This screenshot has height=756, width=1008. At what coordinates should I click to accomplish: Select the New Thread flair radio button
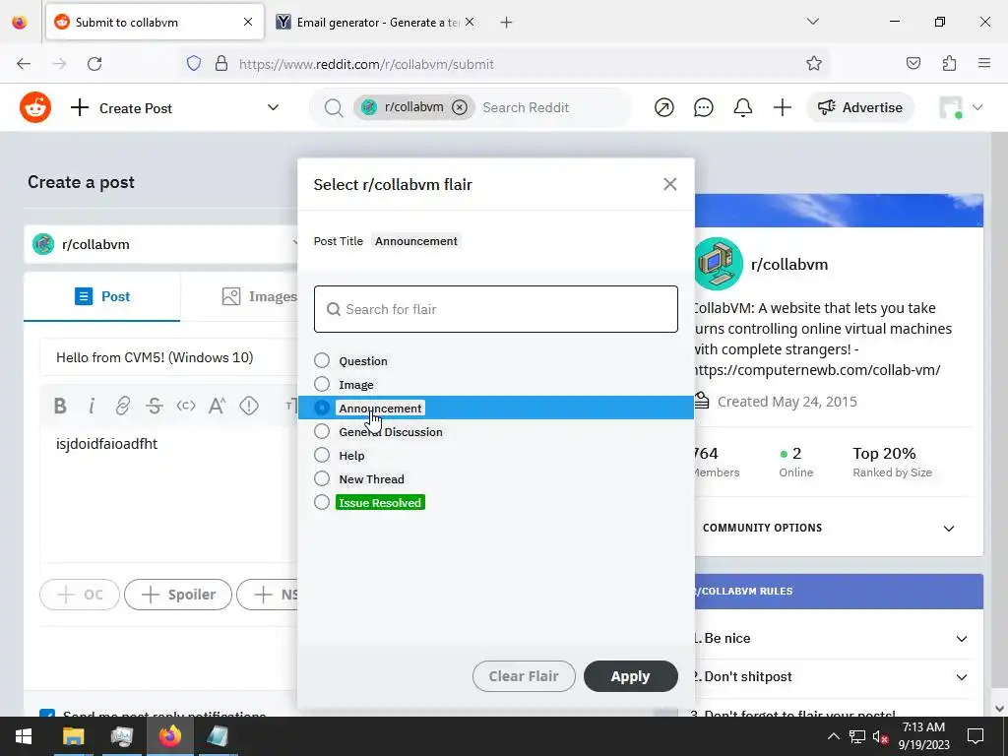[322, 479]
